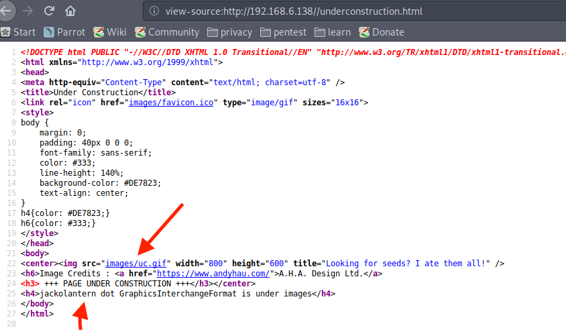Click the 'Image Credits :' text on line 23

(74, 274)
